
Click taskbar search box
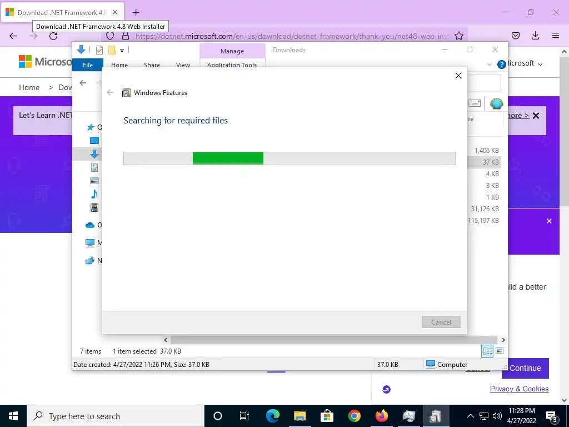[116, 416]
